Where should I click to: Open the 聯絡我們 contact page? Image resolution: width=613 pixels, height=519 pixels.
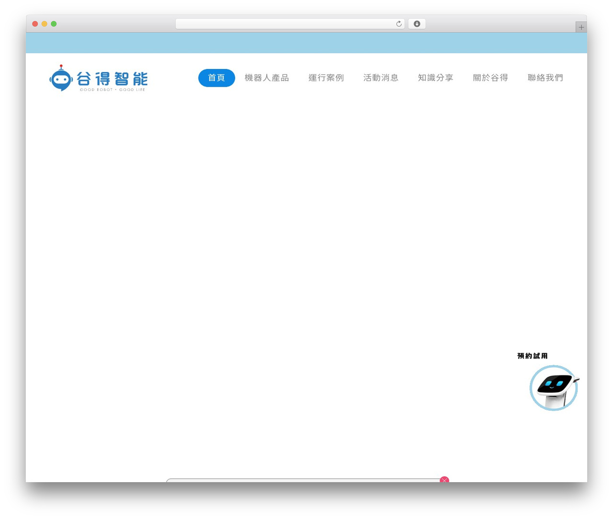click(x=545, y=78)
